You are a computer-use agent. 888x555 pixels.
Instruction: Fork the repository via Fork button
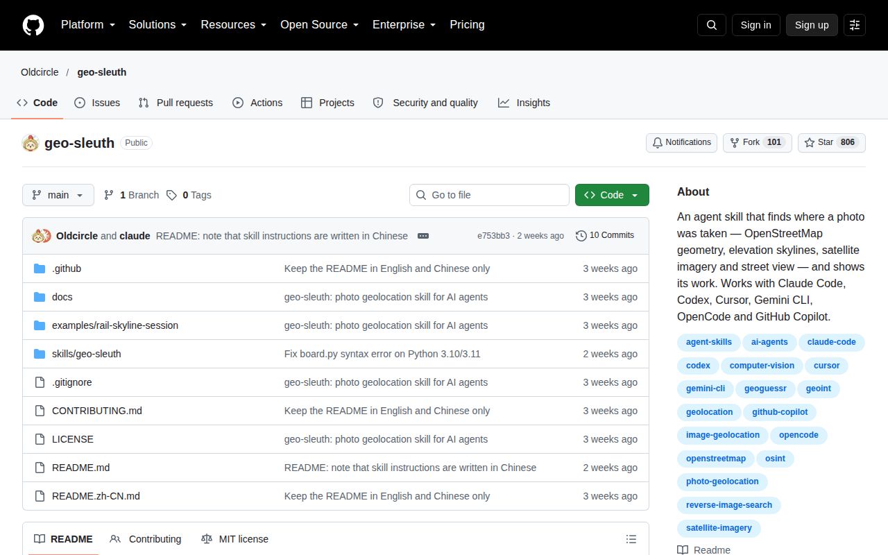757,143
